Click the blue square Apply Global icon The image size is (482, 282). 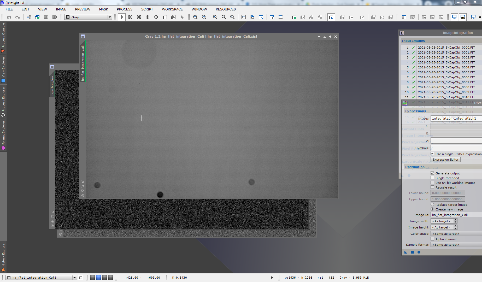[x=412, y=252]
